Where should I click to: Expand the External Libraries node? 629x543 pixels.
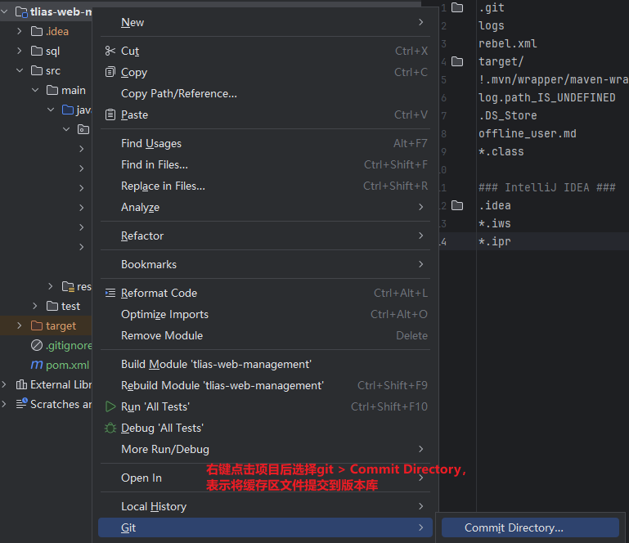pyautogui.click(x=4, y=384)
